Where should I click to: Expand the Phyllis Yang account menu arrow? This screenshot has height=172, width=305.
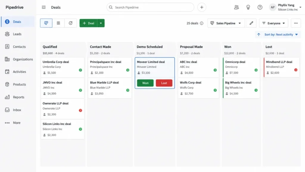point(300,7)
